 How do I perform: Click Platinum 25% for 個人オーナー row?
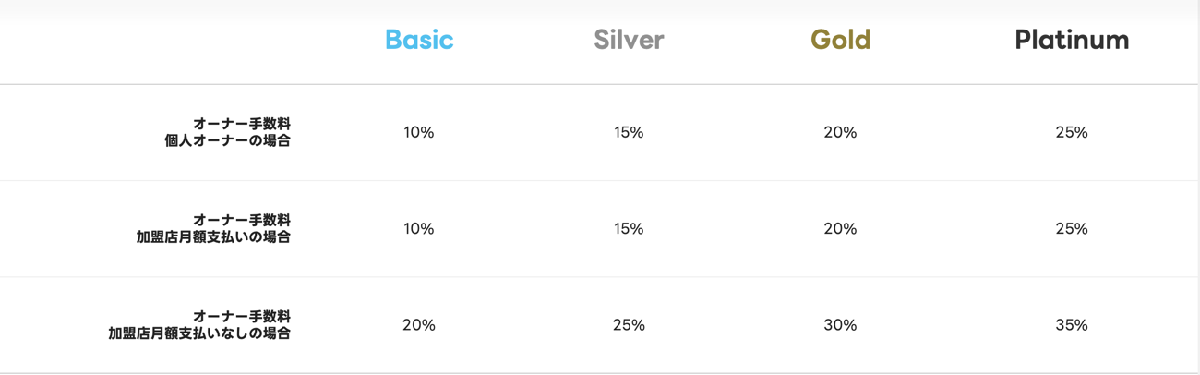(1072, 132)
